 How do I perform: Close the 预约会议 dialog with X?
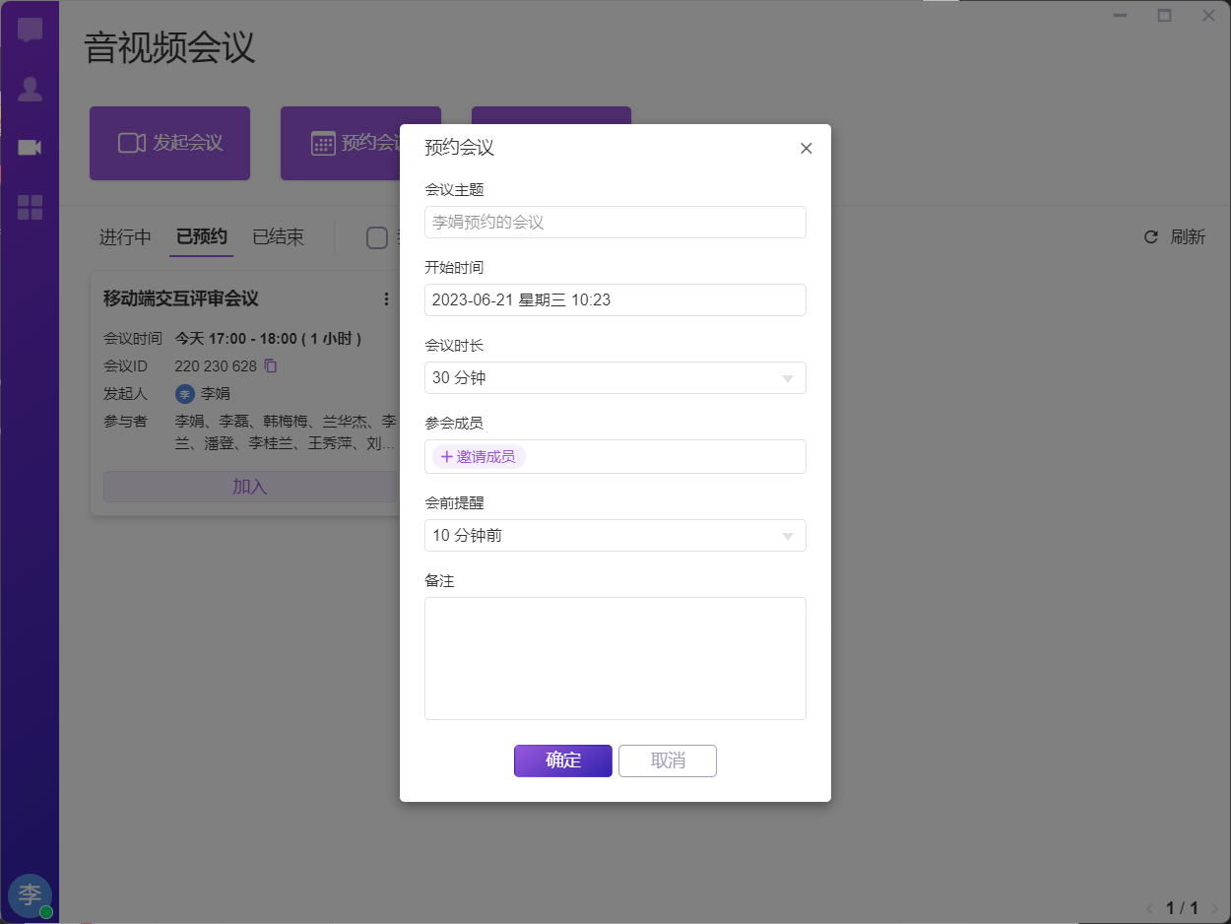point(806,149)
